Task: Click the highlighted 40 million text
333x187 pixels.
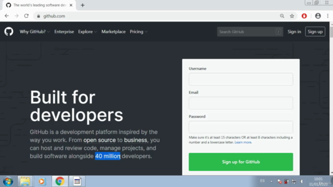Action: click(108, 156)
